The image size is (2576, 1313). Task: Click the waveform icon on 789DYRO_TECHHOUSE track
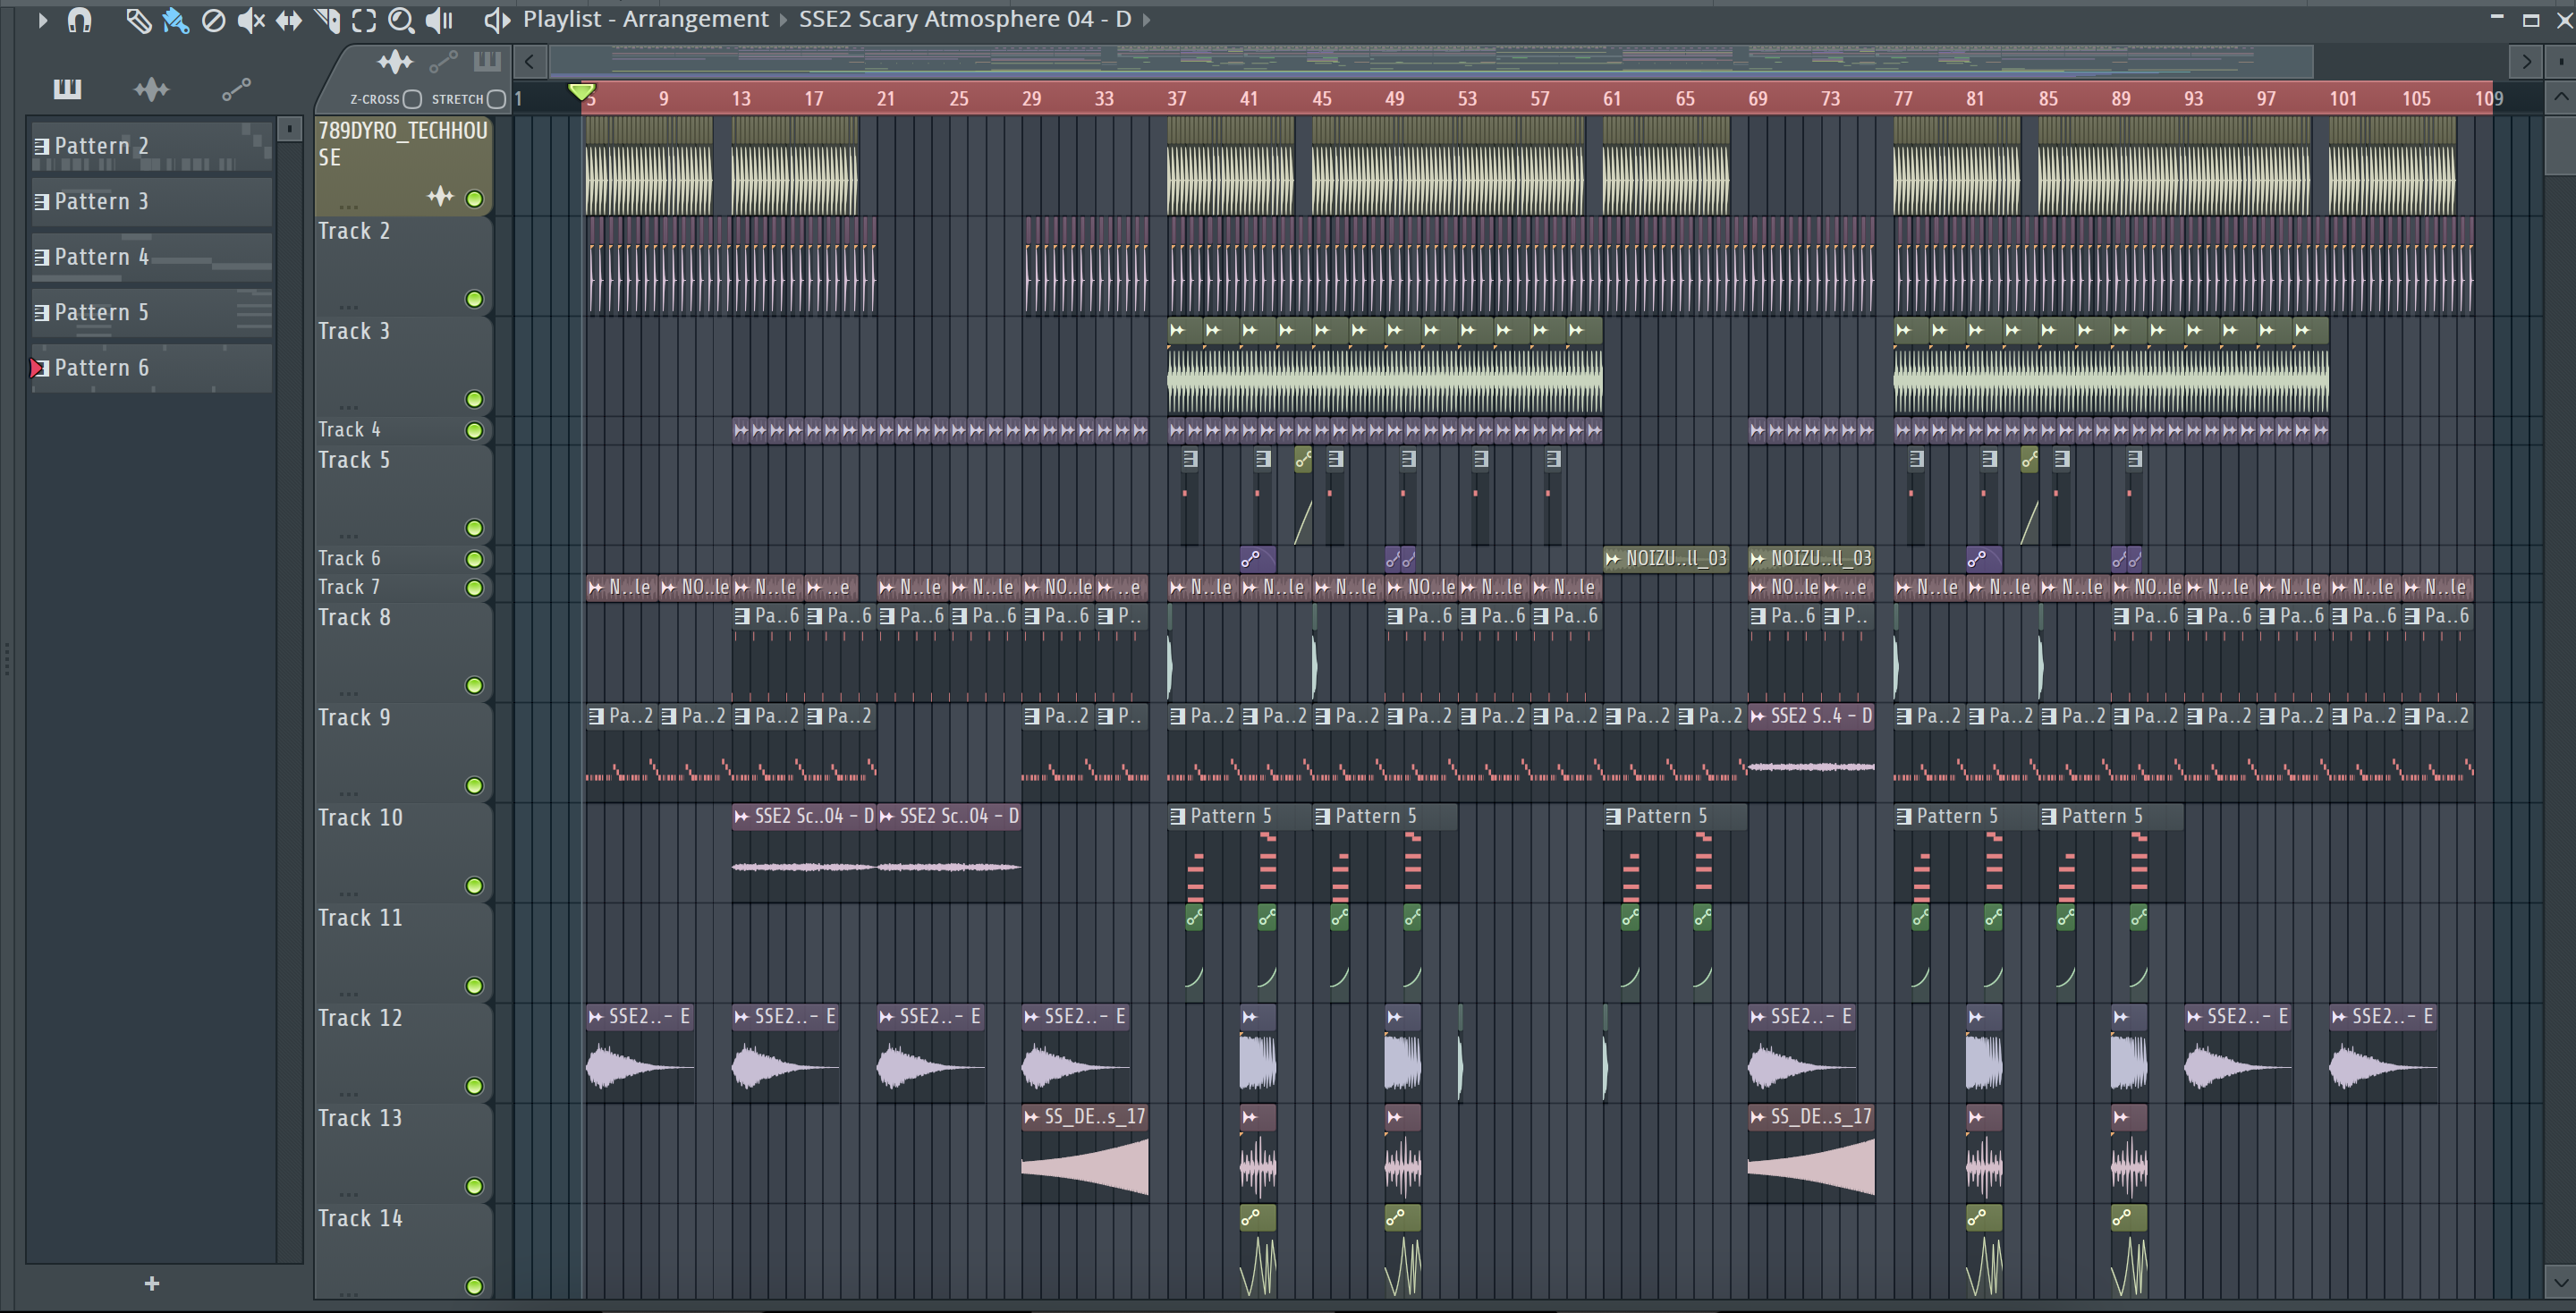[x=440, y=197]
